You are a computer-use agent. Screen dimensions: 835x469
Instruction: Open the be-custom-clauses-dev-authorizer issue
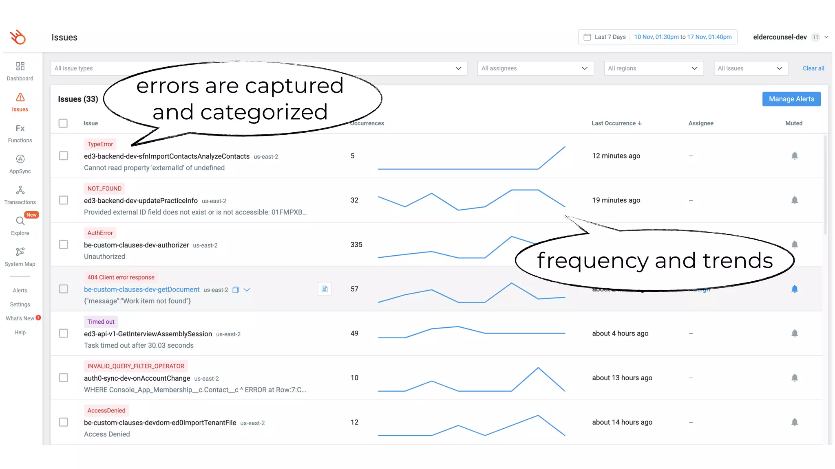136,245
